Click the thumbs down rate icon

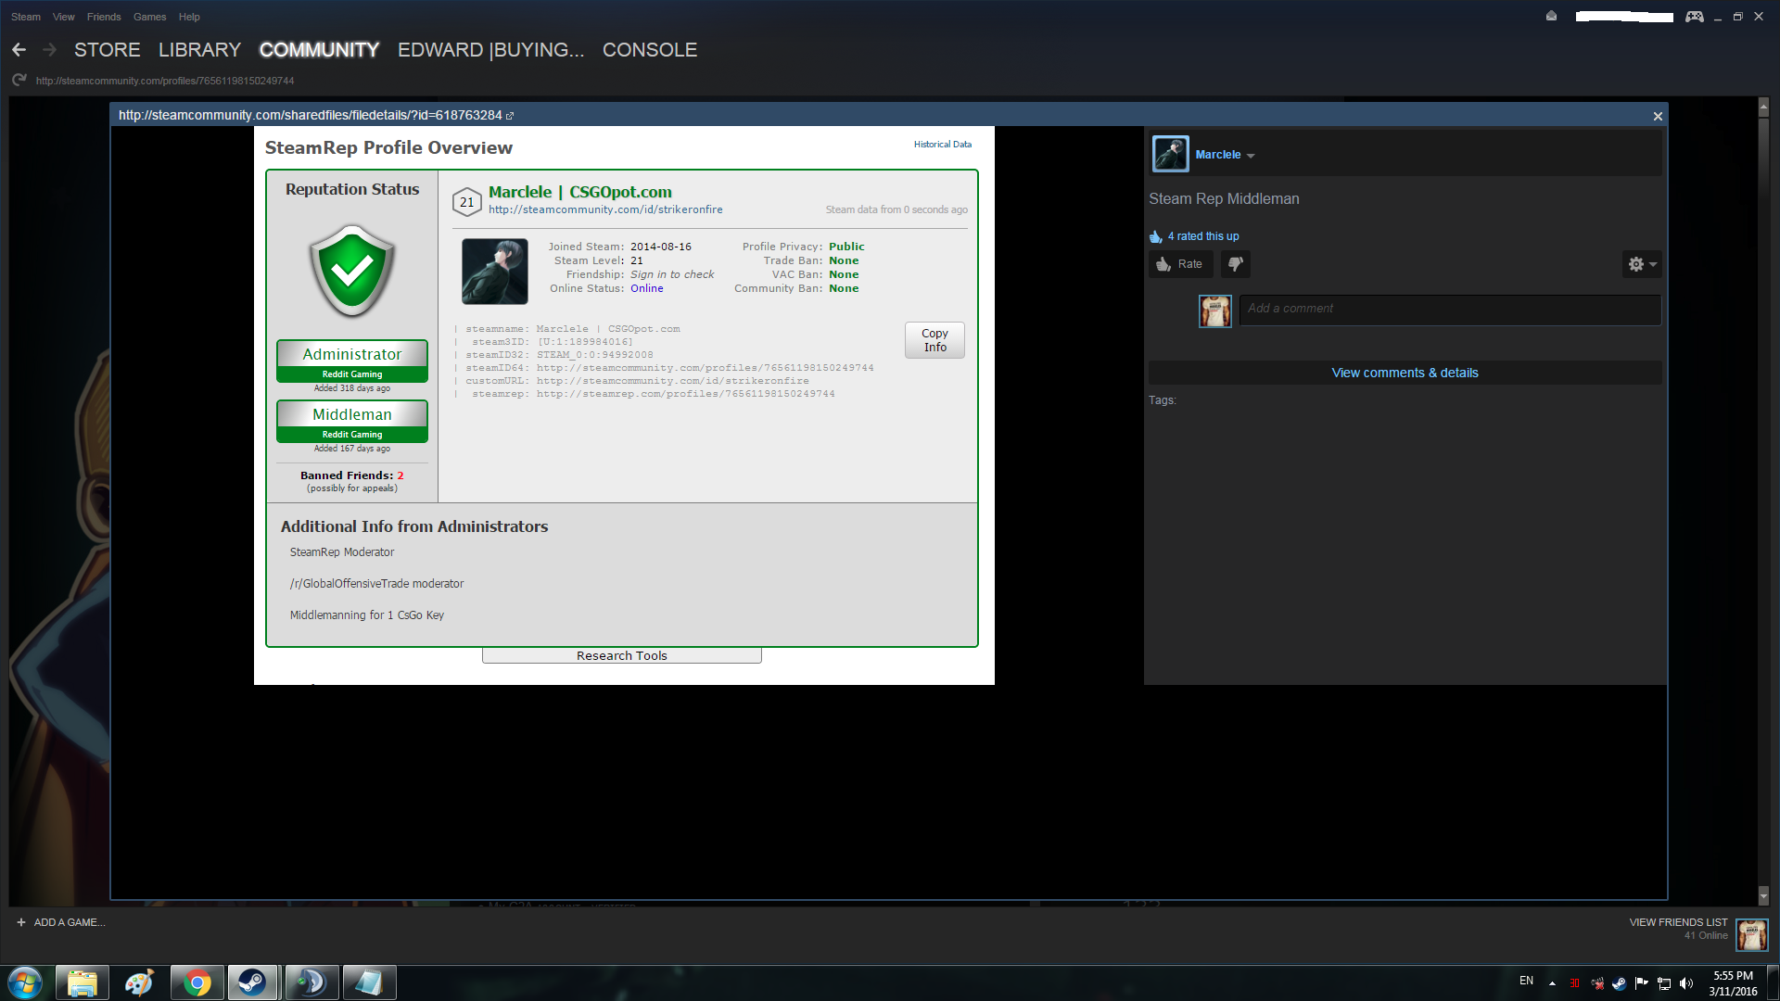[x=1235, y=264]
